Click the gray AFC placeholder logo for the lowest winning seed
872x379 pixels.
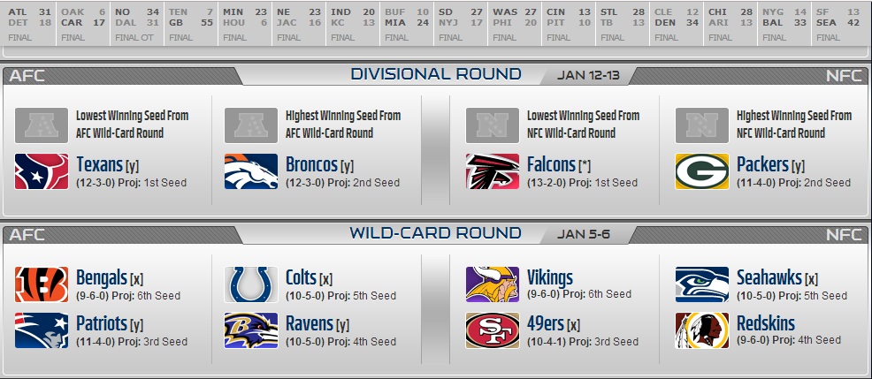click(42, 125)
